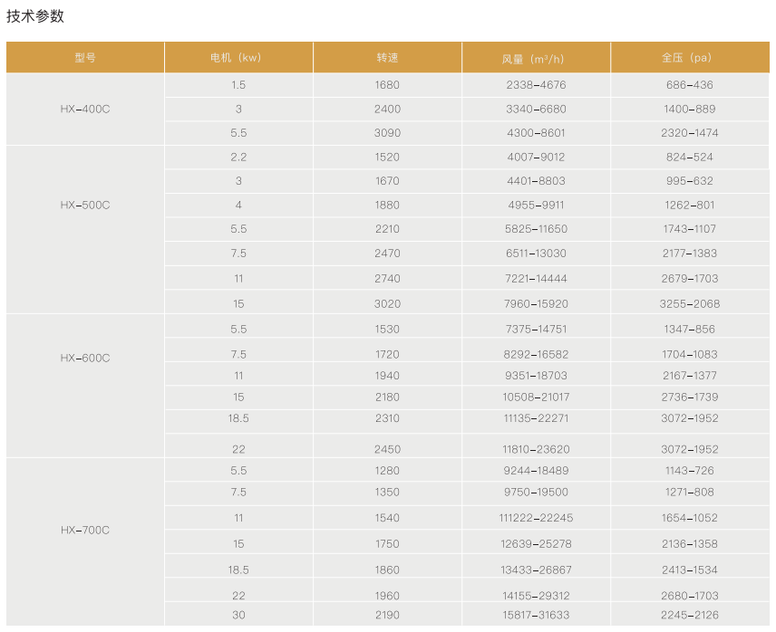
Task: Select the 2338-4676 air volume cell
Action: [536, 85]
